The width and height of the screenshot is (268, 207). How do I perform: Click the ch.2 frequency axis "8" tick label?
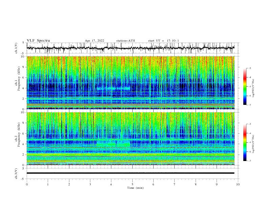click(24, 123)
